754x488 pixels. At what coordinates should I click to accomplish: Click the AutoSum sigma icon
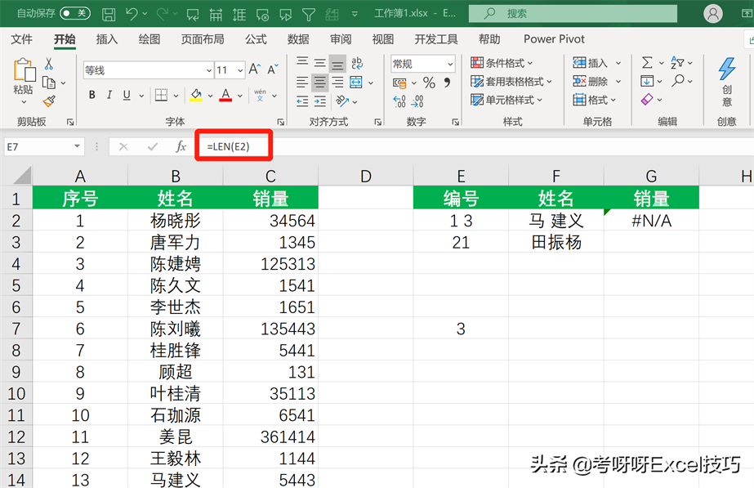(x=647, y=63)
